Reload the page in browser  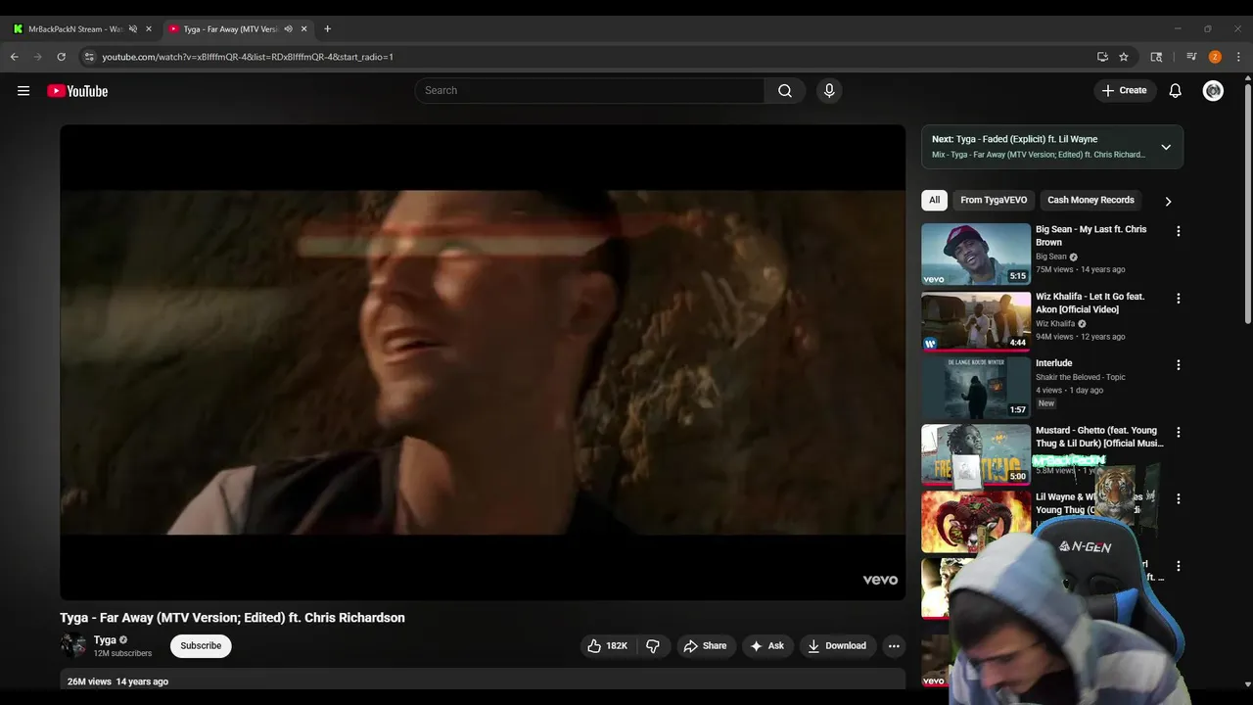click(61, 57)
